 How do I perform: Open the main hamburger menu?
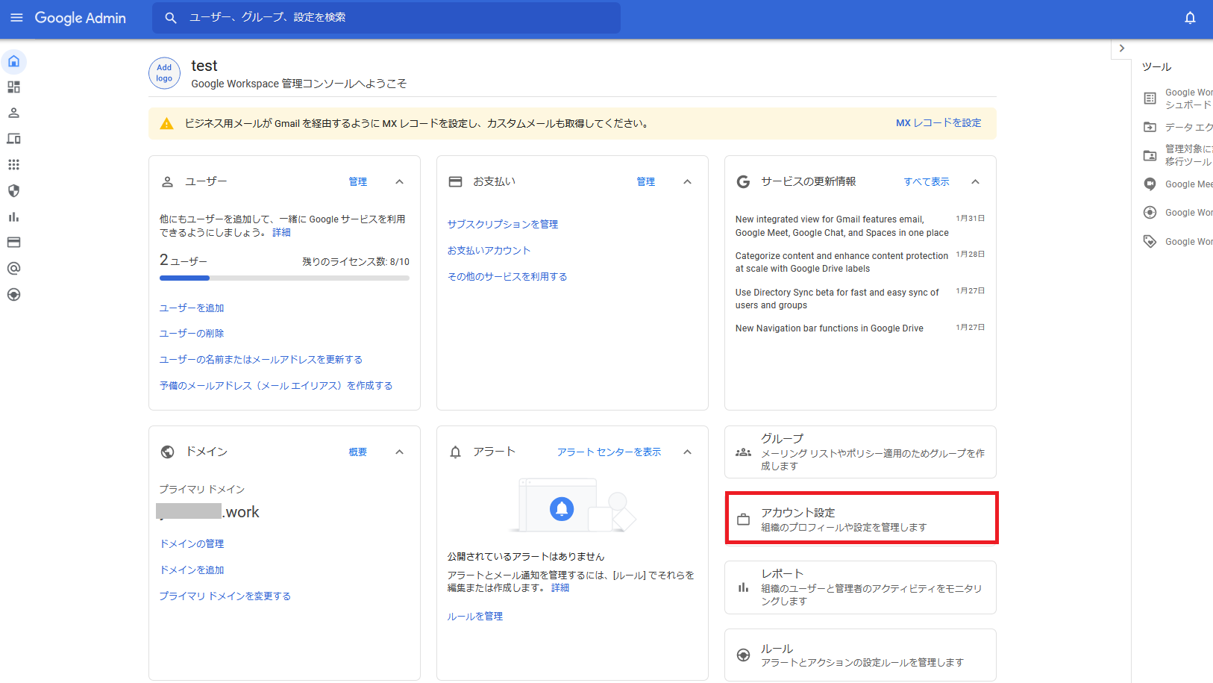coord(16,18)
